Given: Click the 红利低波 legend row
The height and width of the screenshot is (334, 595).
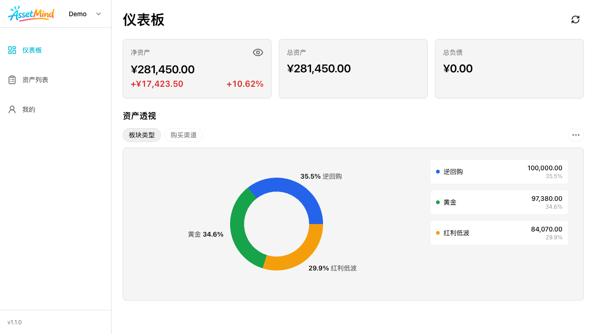Looking at the screenshot, I should click(x=499, y=233).
